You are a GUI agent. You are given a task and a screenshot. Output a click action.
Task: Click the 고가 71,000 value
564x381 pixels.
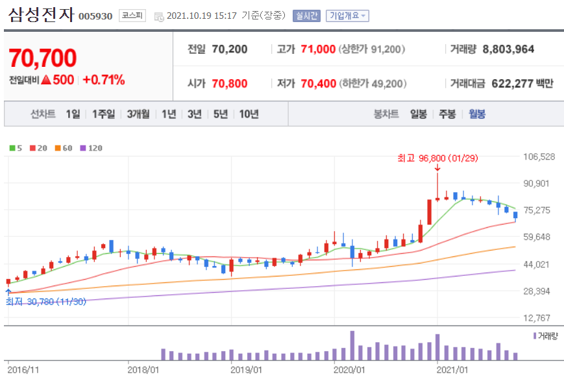[318, 49]
